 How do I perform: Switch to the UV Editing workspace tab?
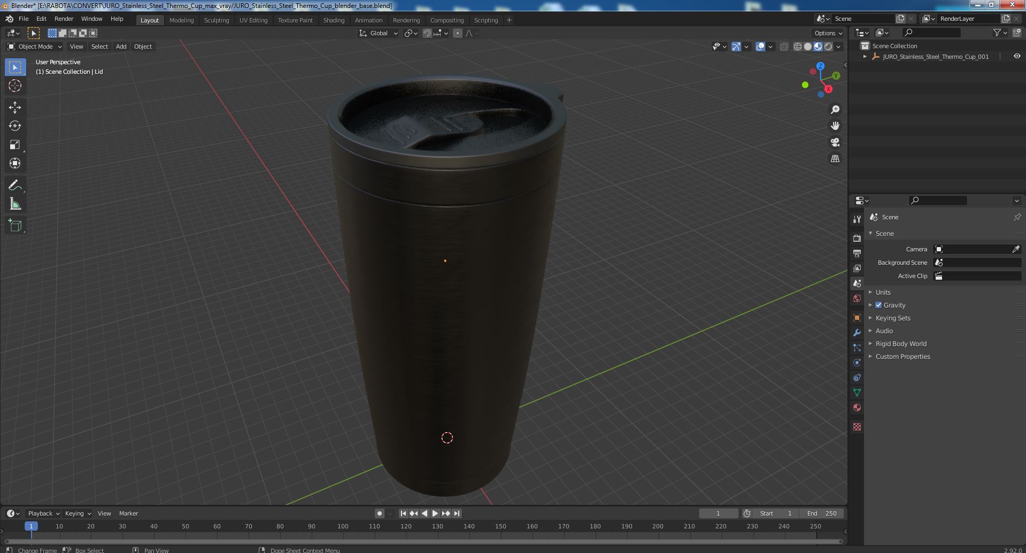(253, 20)
